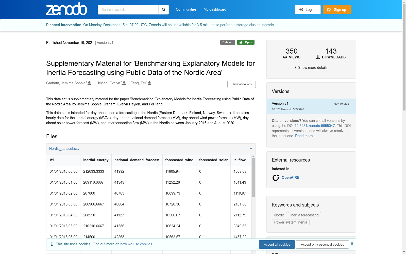Click the OpenAIRE logo icon

tap(276, 178)
